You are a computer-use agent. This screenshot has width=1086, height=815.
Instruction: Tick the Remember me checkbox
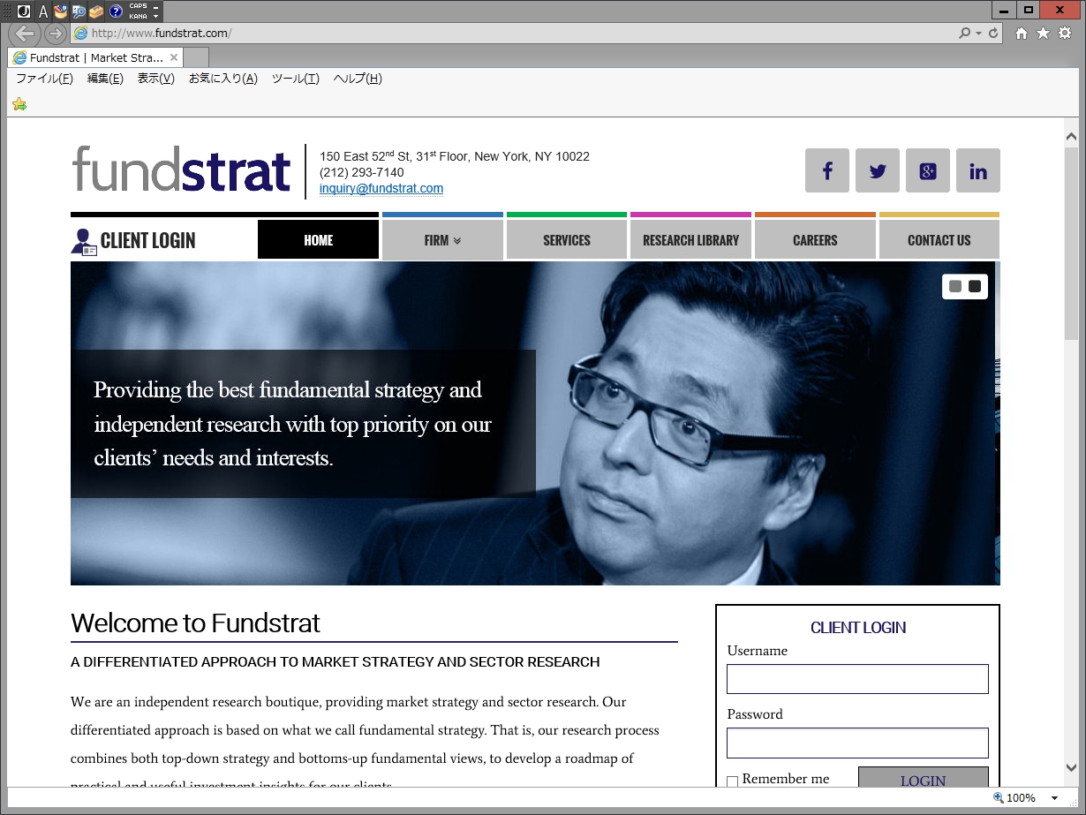732,781
